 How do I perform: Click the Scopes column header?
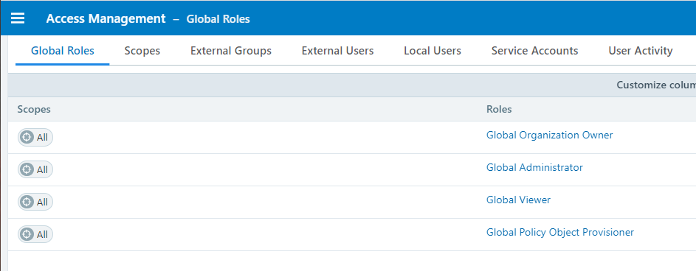click(x=34, y=109)
